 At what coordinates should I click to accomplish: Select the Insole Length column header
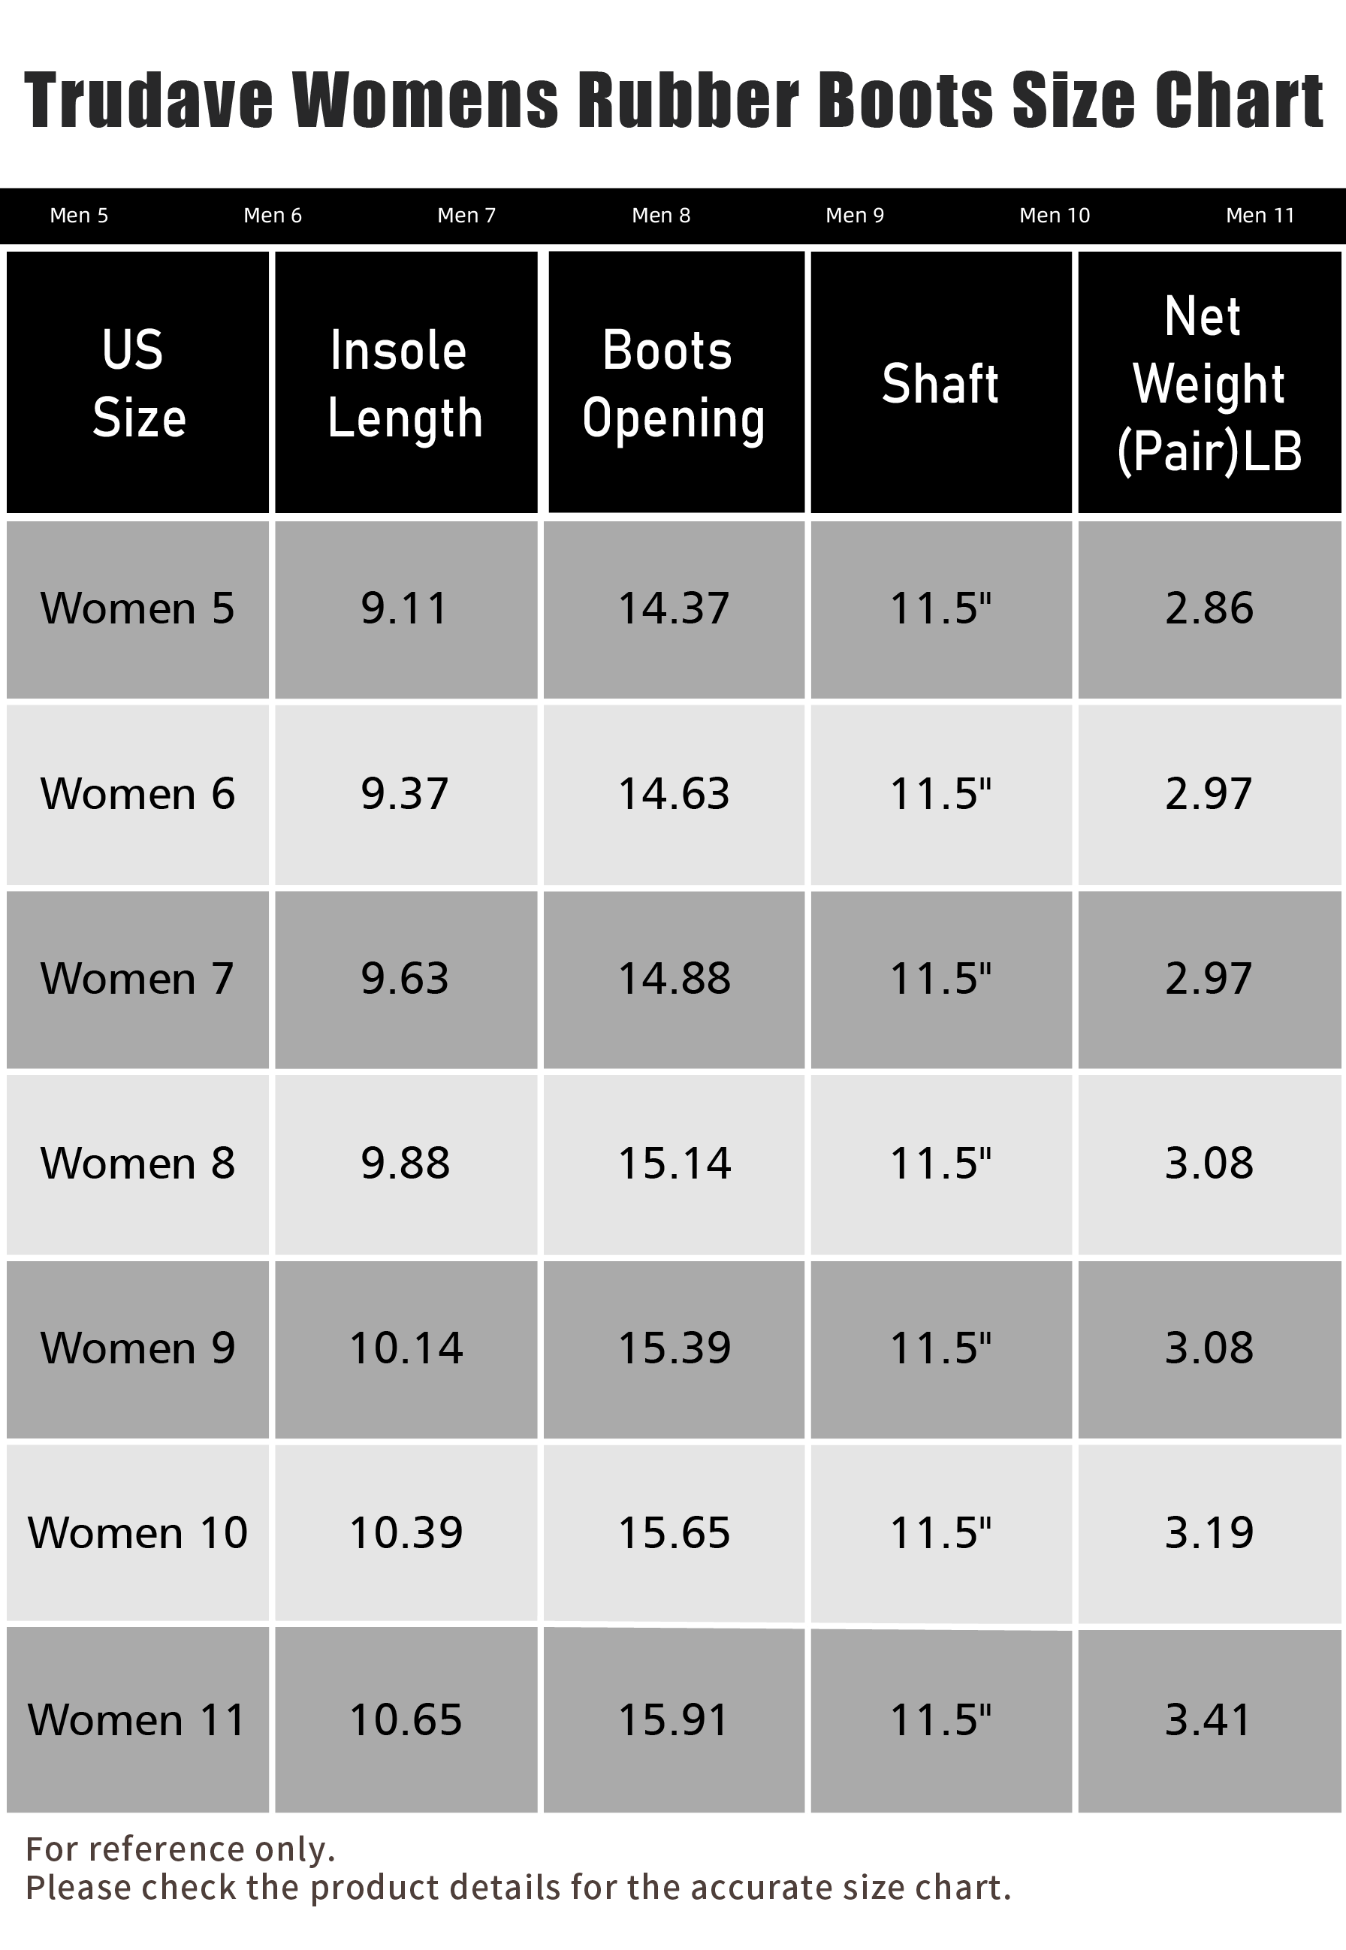(x=406, y=382)
